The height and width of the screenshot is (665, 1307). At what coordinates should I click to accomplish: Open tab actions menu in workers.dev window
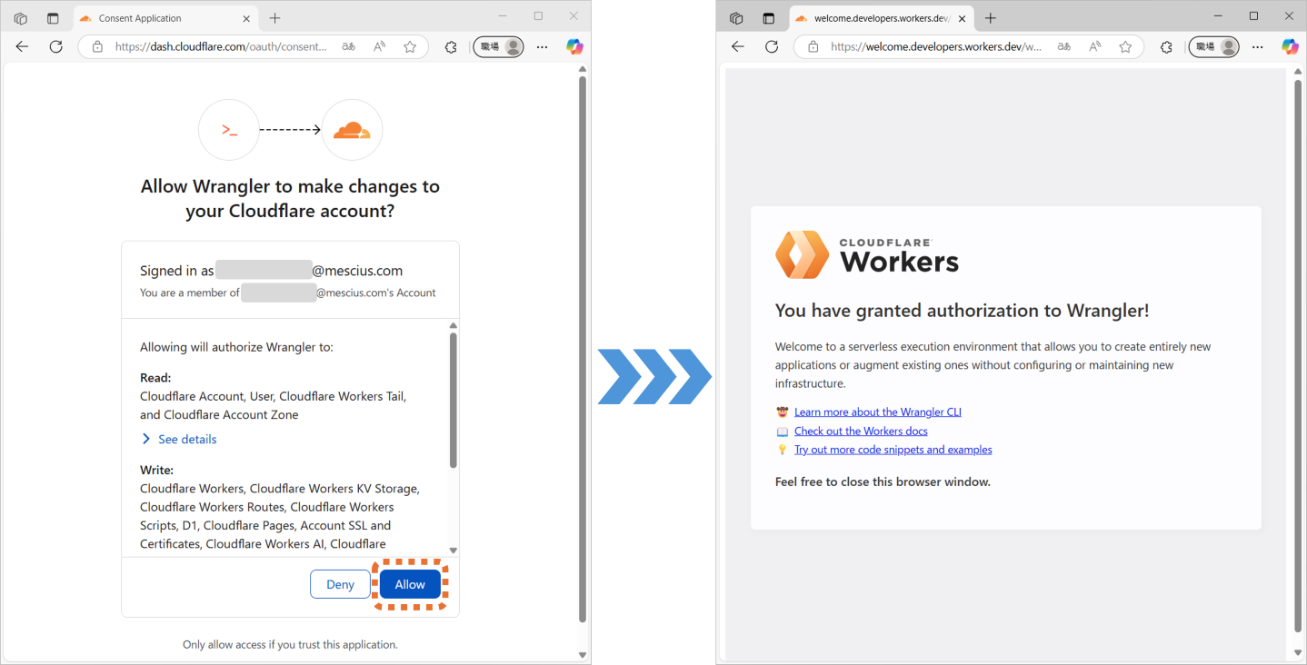[768, 18]
